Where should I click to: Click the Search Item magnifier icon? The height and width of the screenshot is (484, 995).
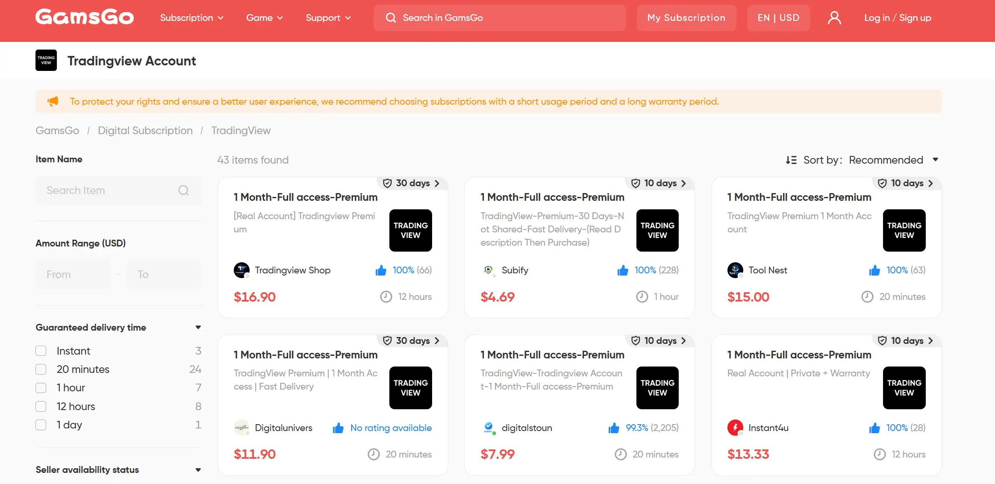[x=183, y=190]
